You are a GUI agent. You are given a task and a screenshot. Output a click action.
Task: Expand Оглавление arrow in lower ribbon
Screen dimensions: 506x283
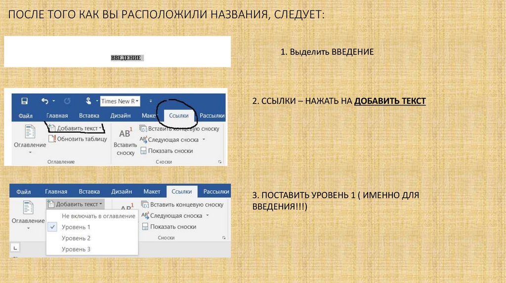[28, 228]
